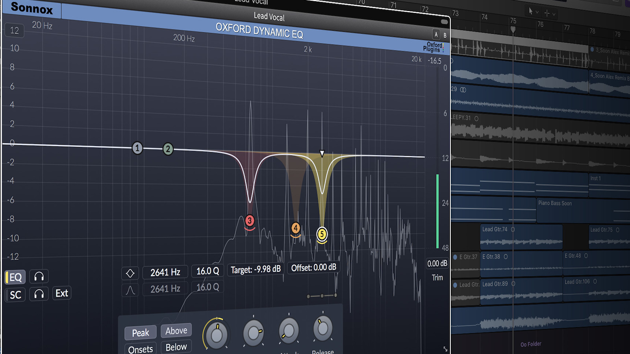Viewport: 630px width, 354px height.
Task: Select Onsets detection mode
Action: [x=141, y=348]
